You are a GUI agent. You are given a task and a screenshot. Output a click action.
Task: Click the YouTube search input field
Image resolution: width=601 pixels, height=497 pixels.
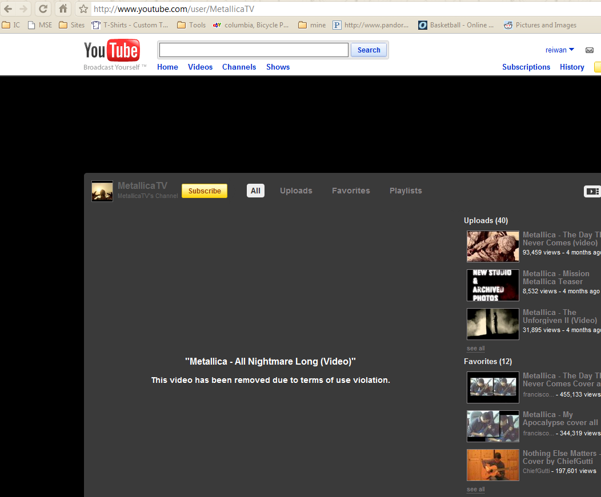(254, 50)
